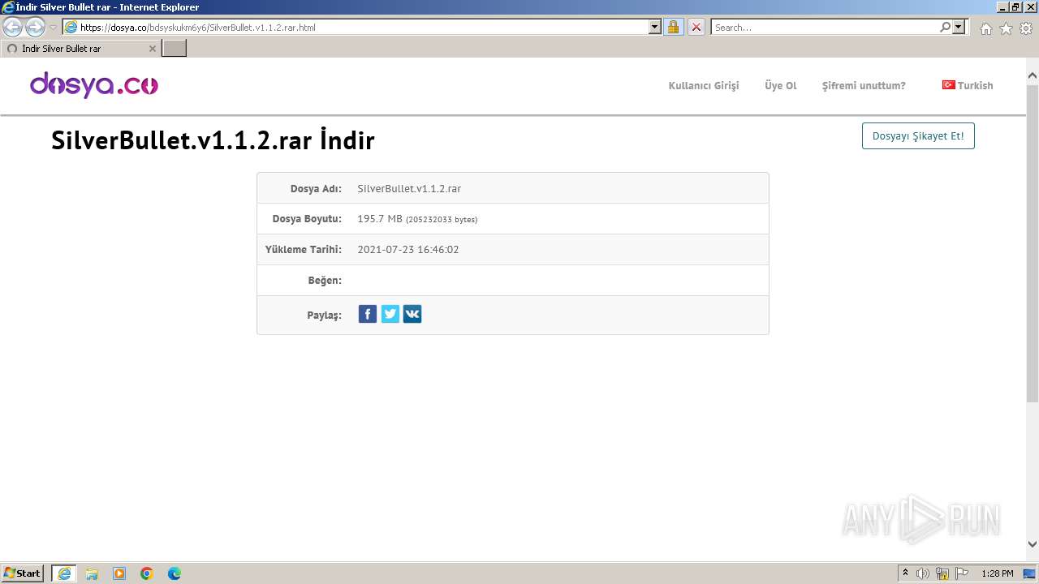Open Şifremi unuttum? link
1039x584 pixels.
(864, 85)
